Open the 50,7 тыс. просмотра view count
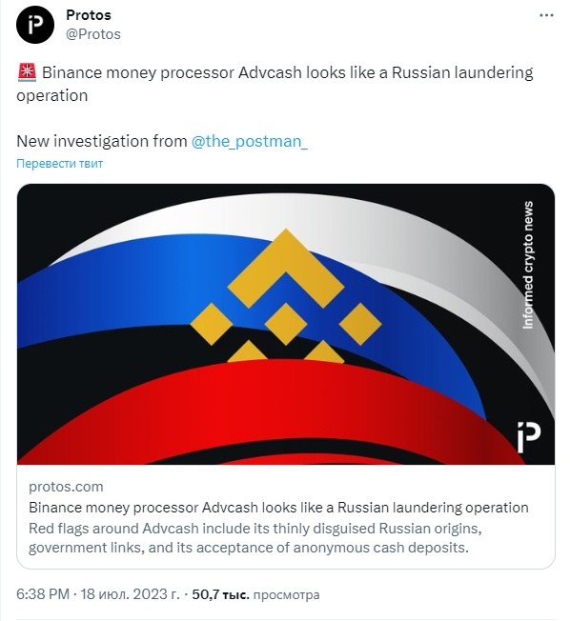 pyautogui.click(x=255, y=594)
